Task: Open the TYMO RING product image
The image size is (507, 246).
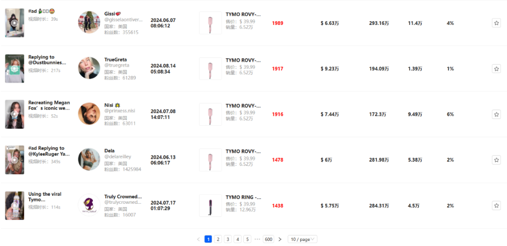Action: tap(210, 206)
